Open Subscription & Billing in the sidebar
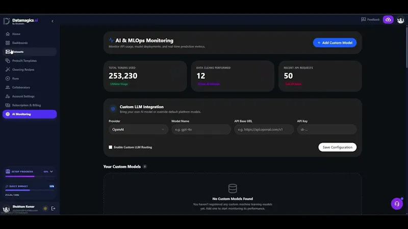The height and width of the screenshot is (229, 408). tap(30, 105)
